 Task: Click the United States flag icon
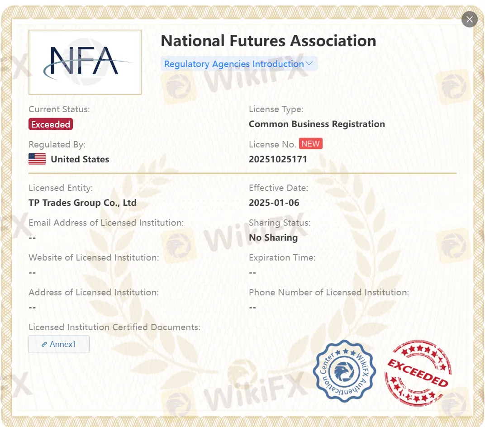pos(37,159)
